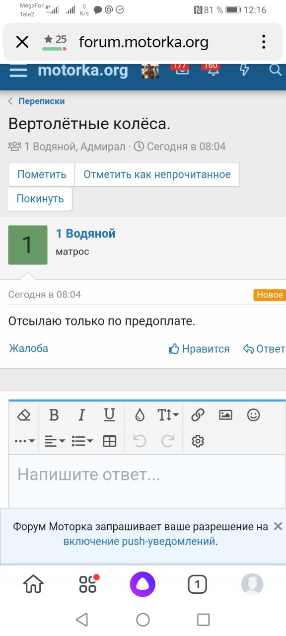
Task: Click включение push-уведомлений link
Action: pyautogui.click(x=140, y=541)
